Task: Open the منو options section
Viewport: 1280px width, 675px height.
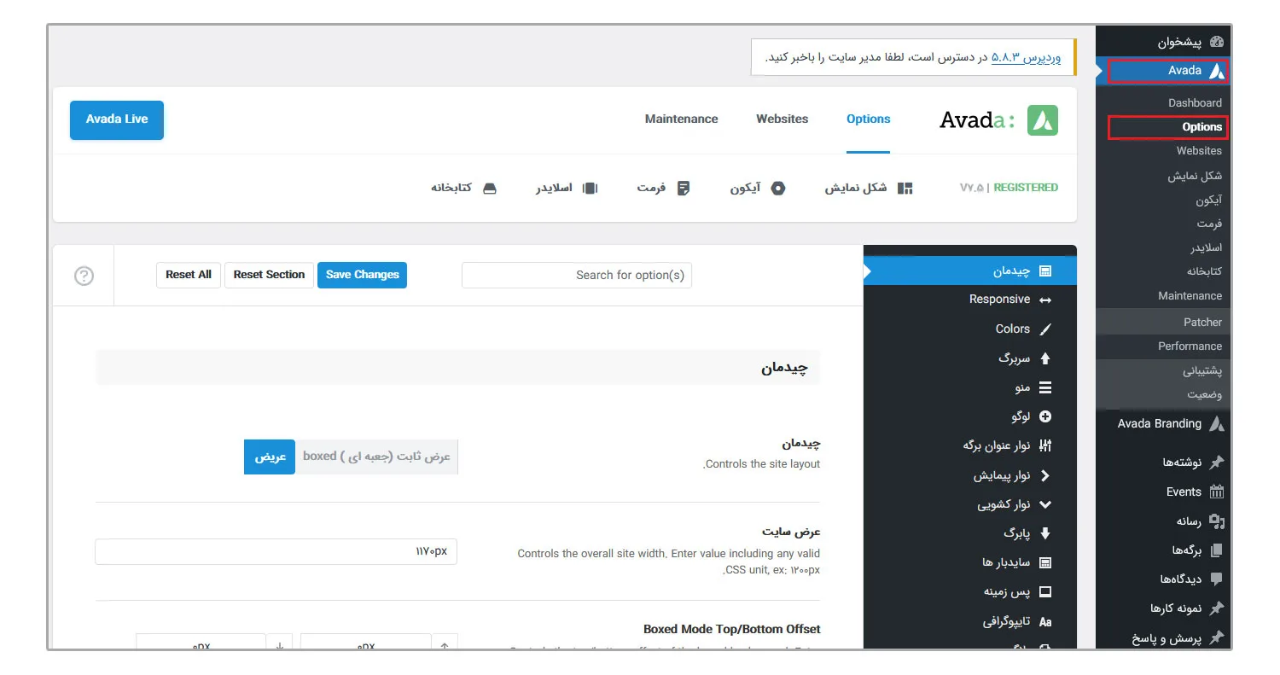Action: (970, 387)
